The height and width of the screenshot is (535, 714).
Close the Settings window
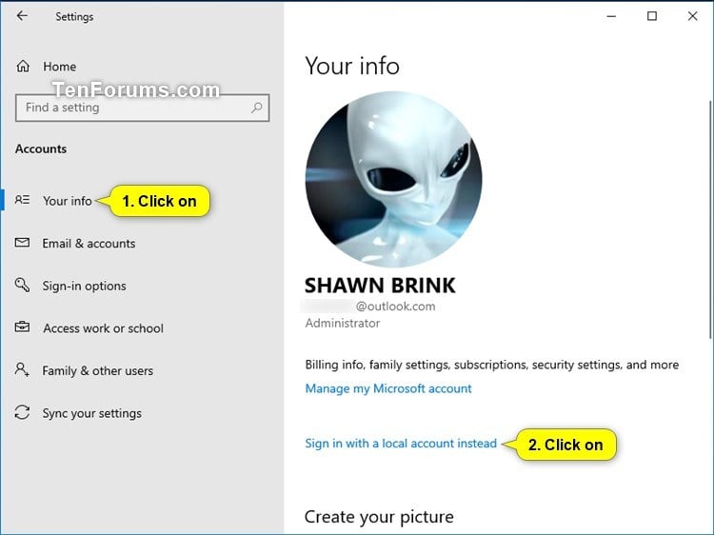pyautogui.click(x=693, y=16)
